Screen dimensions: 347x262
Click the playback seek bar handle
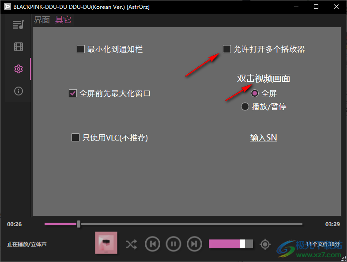click(79, 224)
